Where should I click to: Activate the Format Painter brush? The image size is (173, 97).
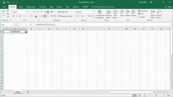click(x=8, y=17)
